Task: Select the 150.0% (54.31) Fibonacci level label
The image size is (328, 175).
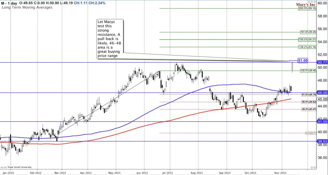Action: (x=307, y=39)
